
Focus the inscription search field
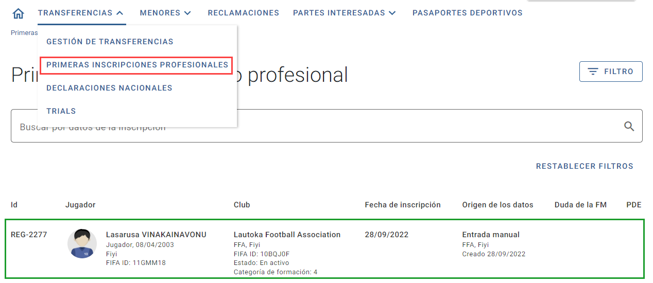point(326,126)
